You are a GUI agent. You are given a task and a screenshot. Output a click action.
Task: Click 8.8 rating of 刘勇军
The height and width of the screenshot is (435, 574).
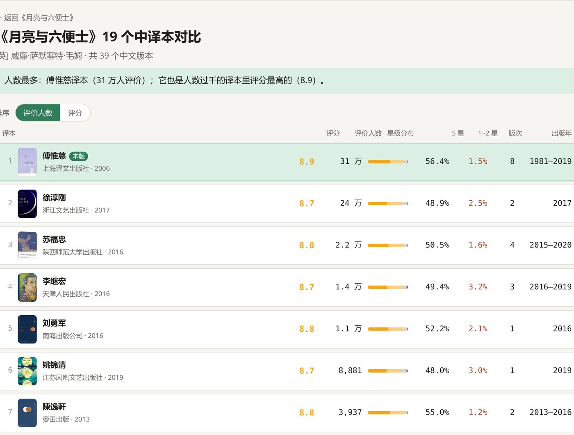coord(307,329)
